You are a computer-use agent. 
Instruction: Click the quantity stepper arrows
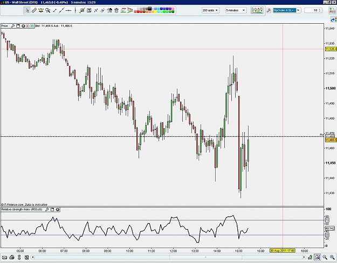tap(320, 10)
